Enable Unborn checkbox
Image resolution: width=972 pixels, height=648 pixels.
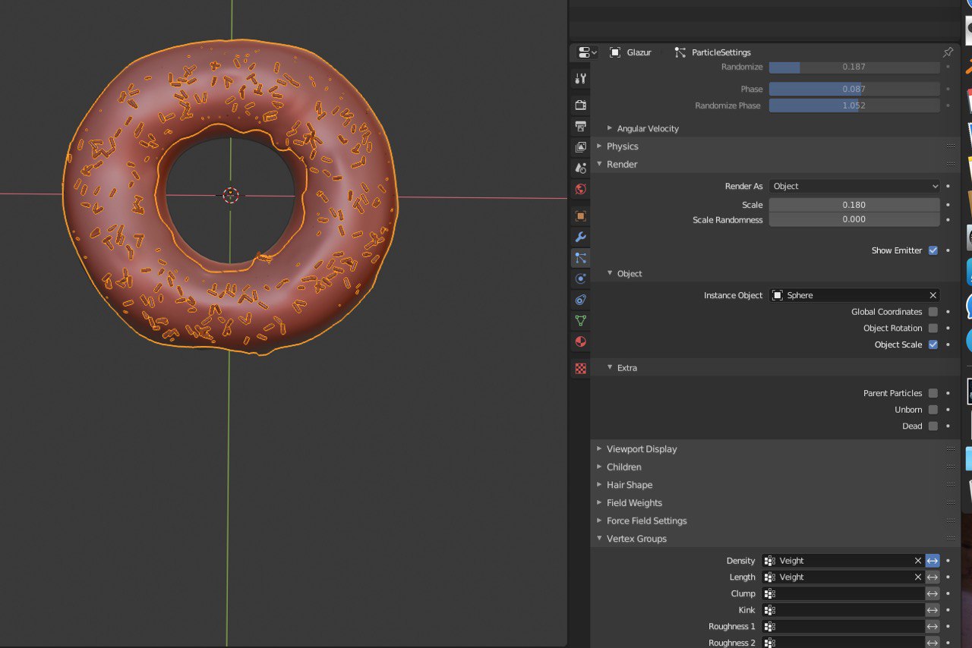(x=933, y=410)
